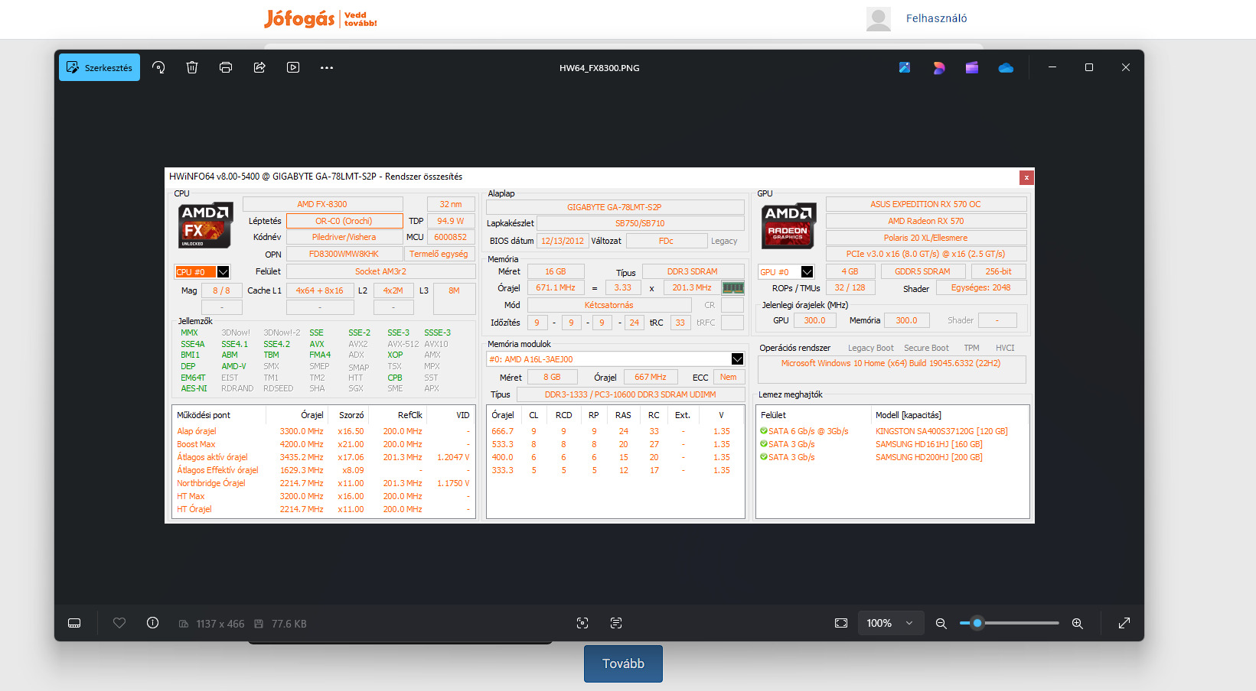The height and width of the screenshot is (691, 1256).
Task: Close the HWiNFO64 summary with red X
Action: [1026, 177]
